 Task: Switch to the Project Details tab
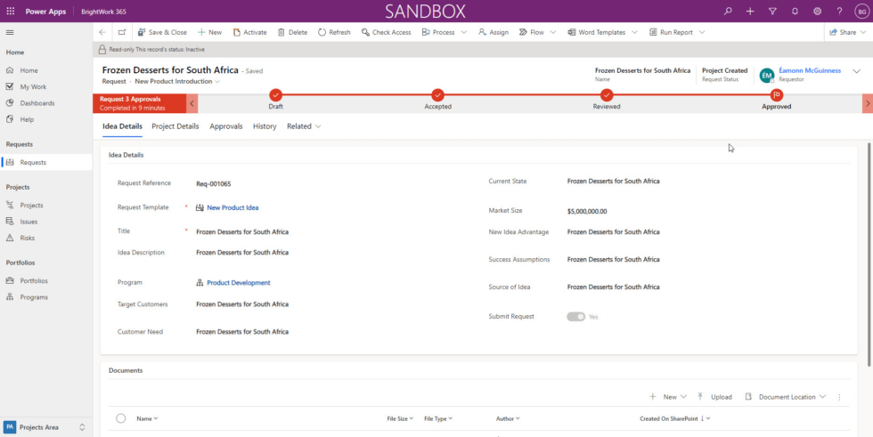pos(175,126)
